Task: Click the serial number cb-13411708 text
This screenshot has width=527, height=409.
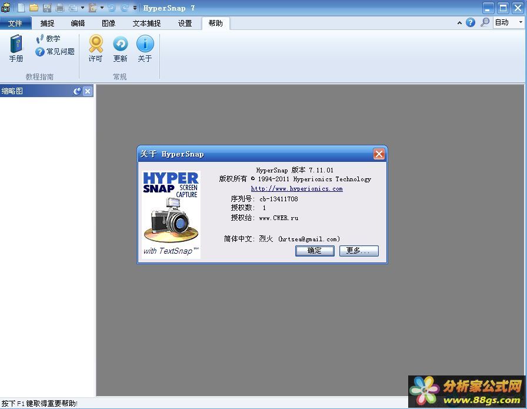Action: coord(279,199)
